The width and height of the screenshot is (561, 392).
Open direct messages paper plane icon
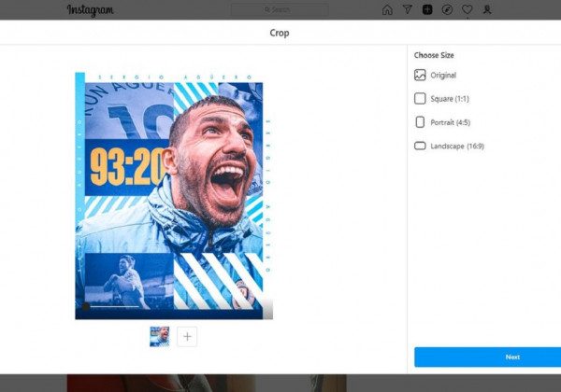[x=408, y=10]
